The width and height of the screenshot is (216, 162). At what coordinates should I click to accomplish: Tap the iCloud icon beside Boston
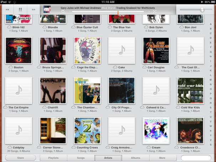point(11,67)
